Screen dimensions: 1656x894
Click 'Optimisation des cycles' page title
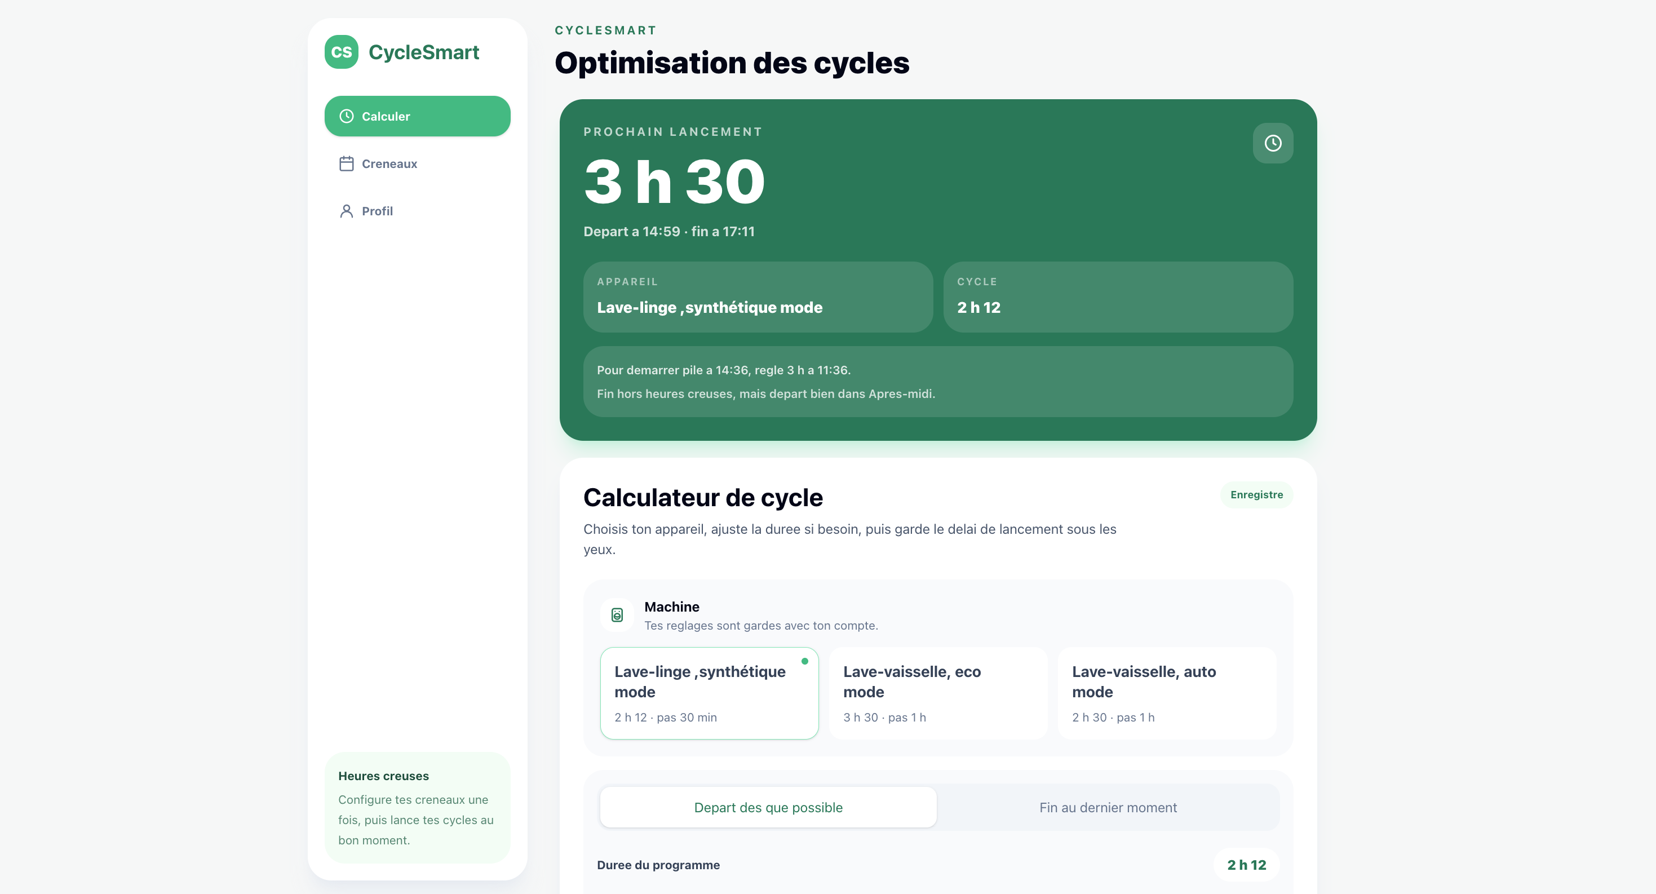point(732,63)
